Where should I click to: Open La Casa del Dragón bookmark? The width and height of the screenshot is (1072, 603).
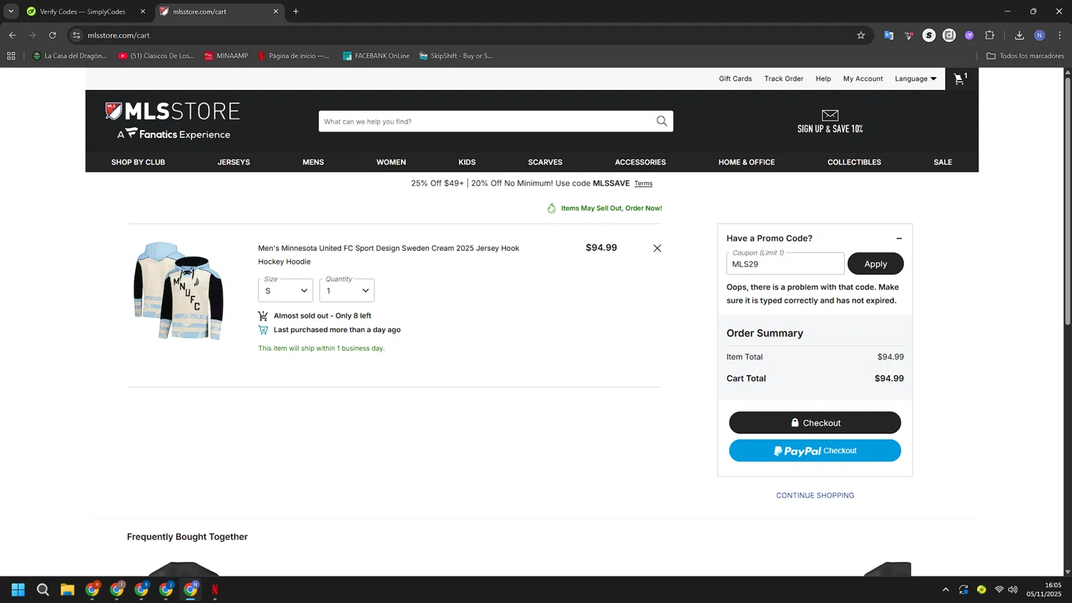(69, 56)
